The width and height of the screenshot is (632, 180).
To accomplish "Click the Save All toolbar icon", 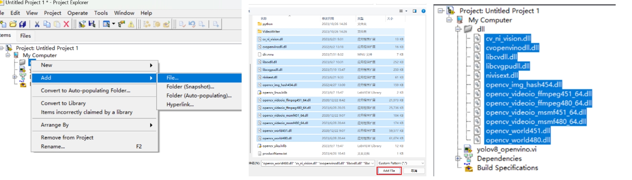I will tap(23, 24).
